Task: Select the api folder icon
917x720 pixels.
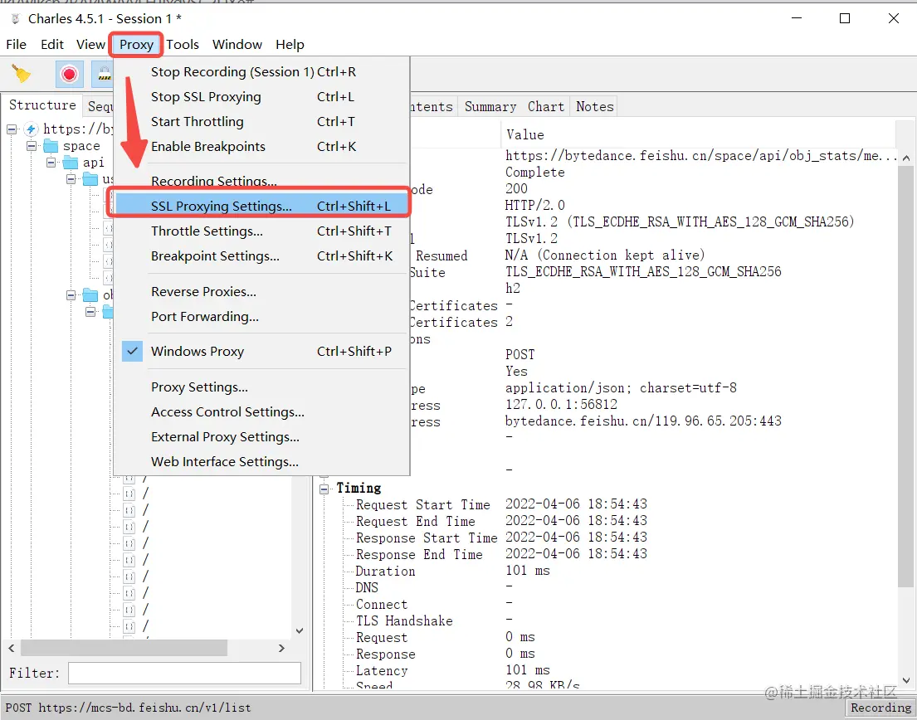Action: (x=71, y=162)
